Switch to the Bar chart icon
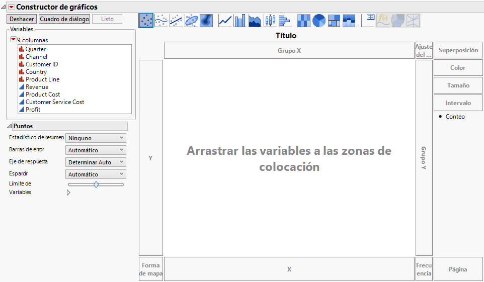The height and width of the screenshot is (282, 484). (240, 20)
